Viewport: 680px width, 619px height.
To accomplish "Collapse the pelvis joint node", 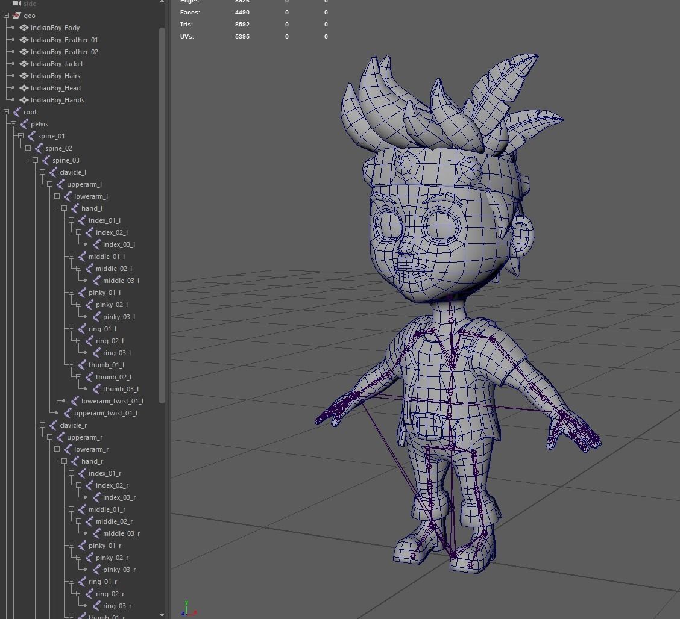I will tap(13, 124).
